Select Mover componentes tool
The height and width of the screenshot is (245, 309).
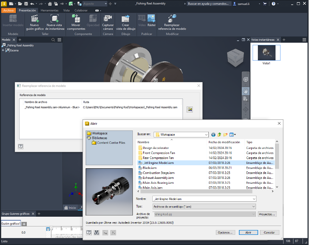(76, 22)
